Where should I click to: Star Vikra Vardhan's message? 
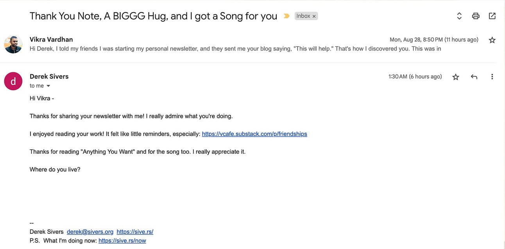(x=492, y=40)
